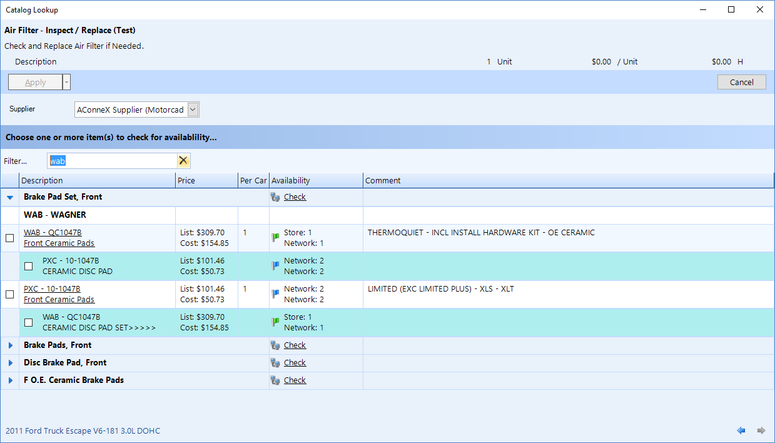Click Check link for Brake Pads, Front
The width and height of the screenshot is (775, 443).
295,345
